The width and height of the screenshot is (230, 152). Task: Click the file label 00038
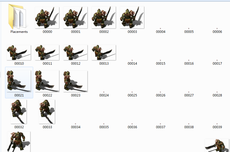pyautogui.click(x=189, y=127)
